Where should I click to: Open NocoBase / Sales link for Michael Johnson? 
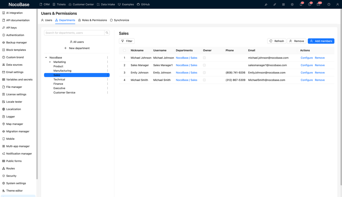[x=186, y=58]
